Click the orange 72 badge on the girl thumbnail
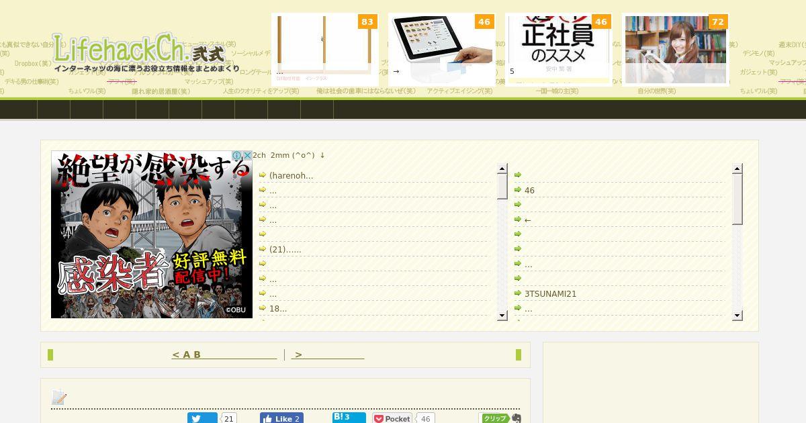806x423 pixels. pyautogui.click(x=718, y=21)
